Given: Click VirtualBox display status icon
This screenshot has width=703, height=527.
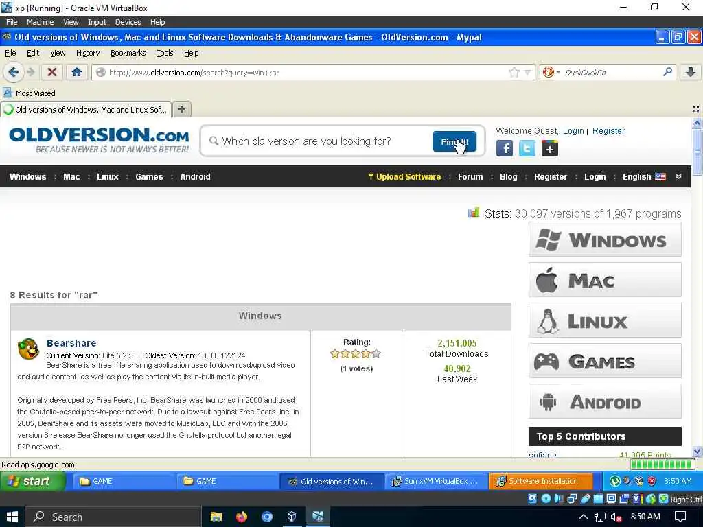Looking at the screenshot, I should point(611,499).
